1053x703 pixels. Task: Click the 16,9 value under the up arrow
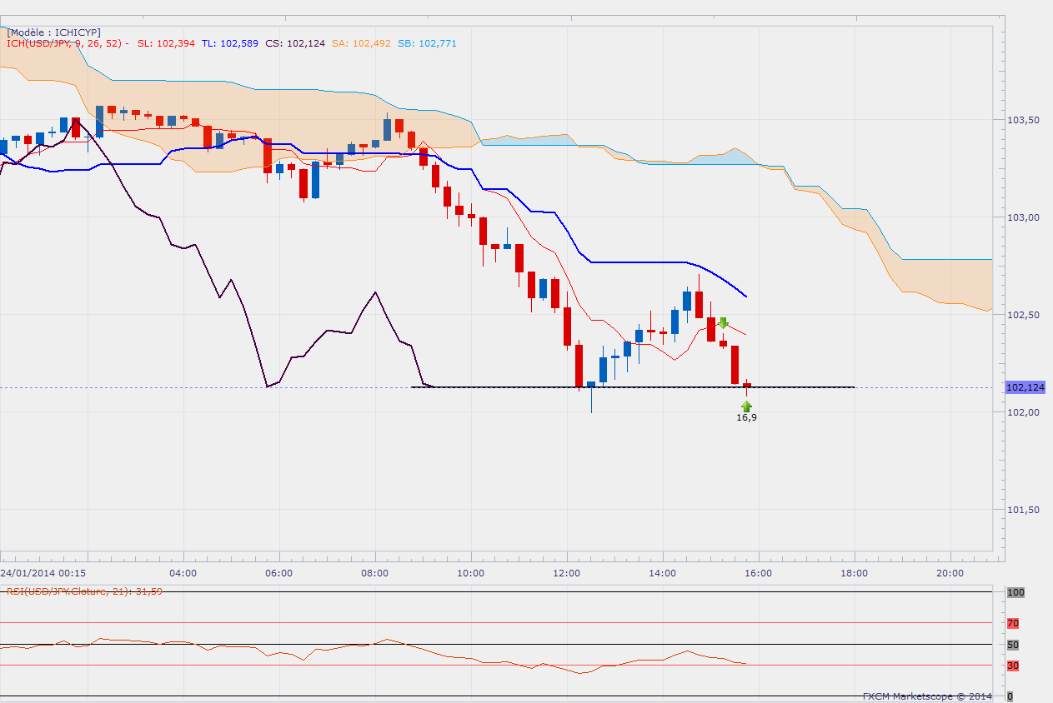[x=746, y=417]
